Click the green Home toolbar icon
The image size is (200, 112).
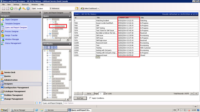(x=12, y=9)
